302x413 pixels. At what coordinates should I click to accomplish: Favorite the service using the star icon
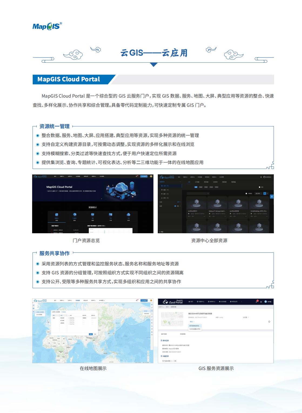coord(269,322)
